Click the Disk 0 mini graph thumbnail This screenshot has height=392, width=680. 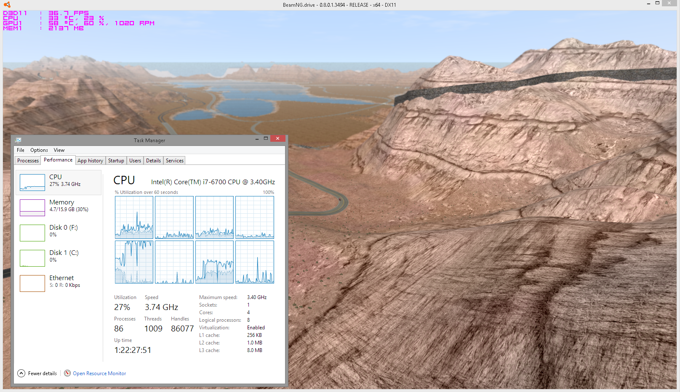pyautogui.click(x=32, y=233)
